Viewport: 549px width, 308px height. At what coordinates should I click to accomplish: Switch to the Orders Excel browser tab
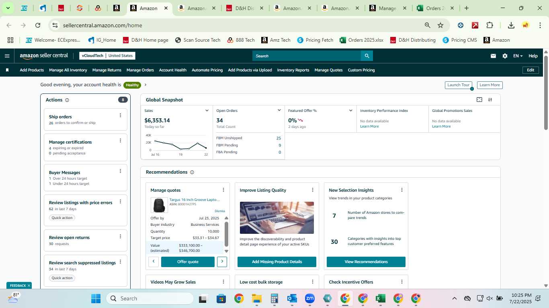pos(435,8)
